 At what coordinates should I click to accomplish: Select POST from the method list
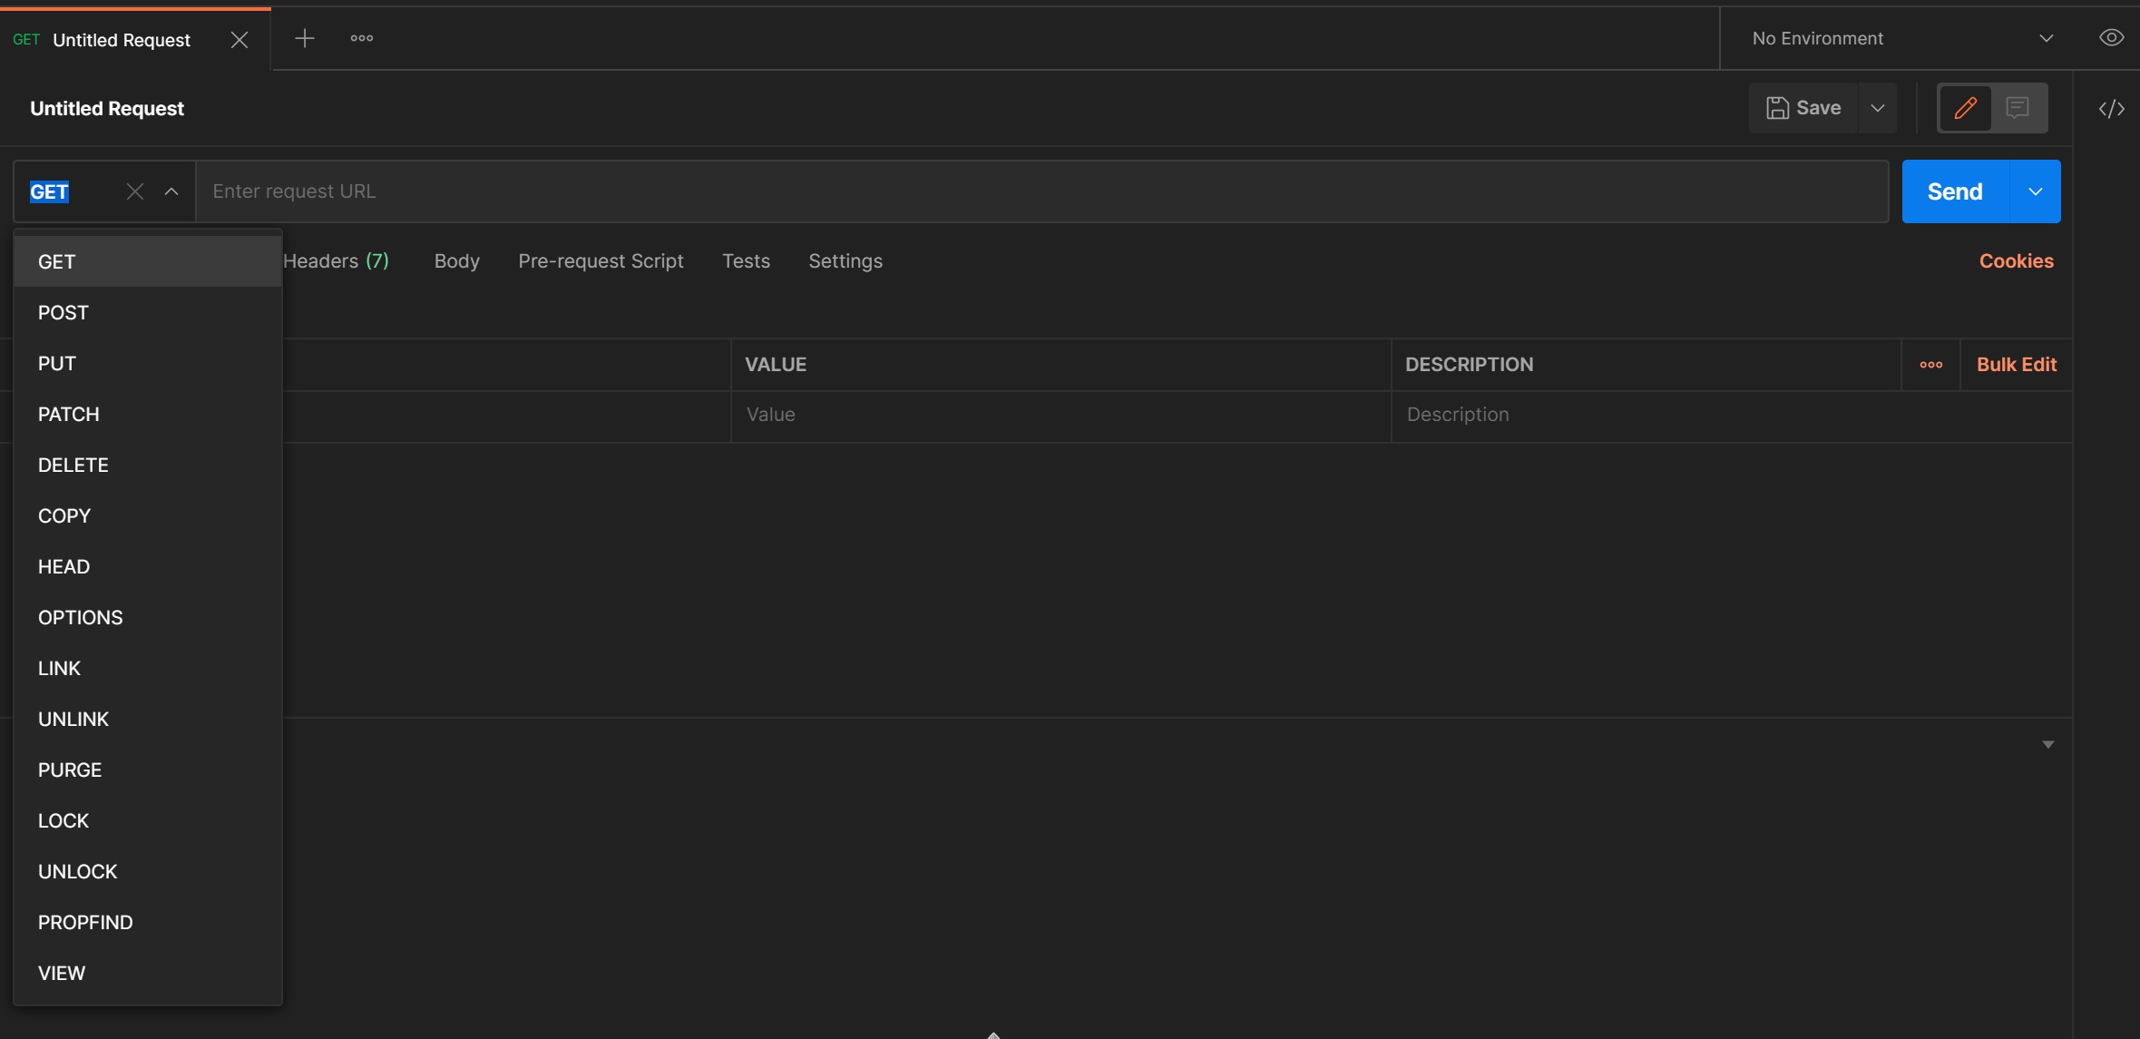[64, 313]
